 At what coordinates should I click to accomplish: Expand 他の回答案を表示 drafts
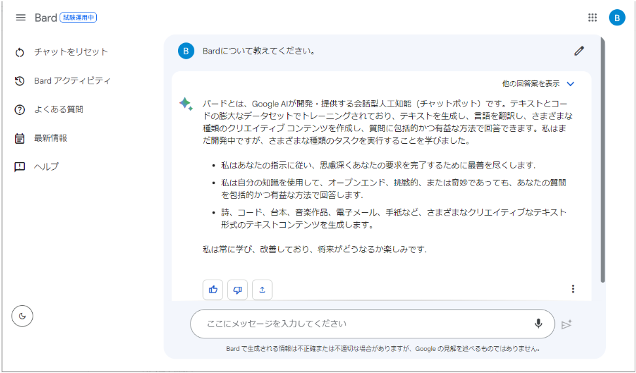pyautogui.click(x=531, y=84)
